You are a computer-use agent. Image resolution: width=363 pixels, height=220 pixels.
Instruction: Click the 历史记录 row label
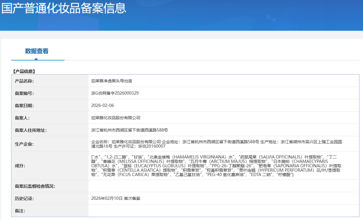point(25,198)
